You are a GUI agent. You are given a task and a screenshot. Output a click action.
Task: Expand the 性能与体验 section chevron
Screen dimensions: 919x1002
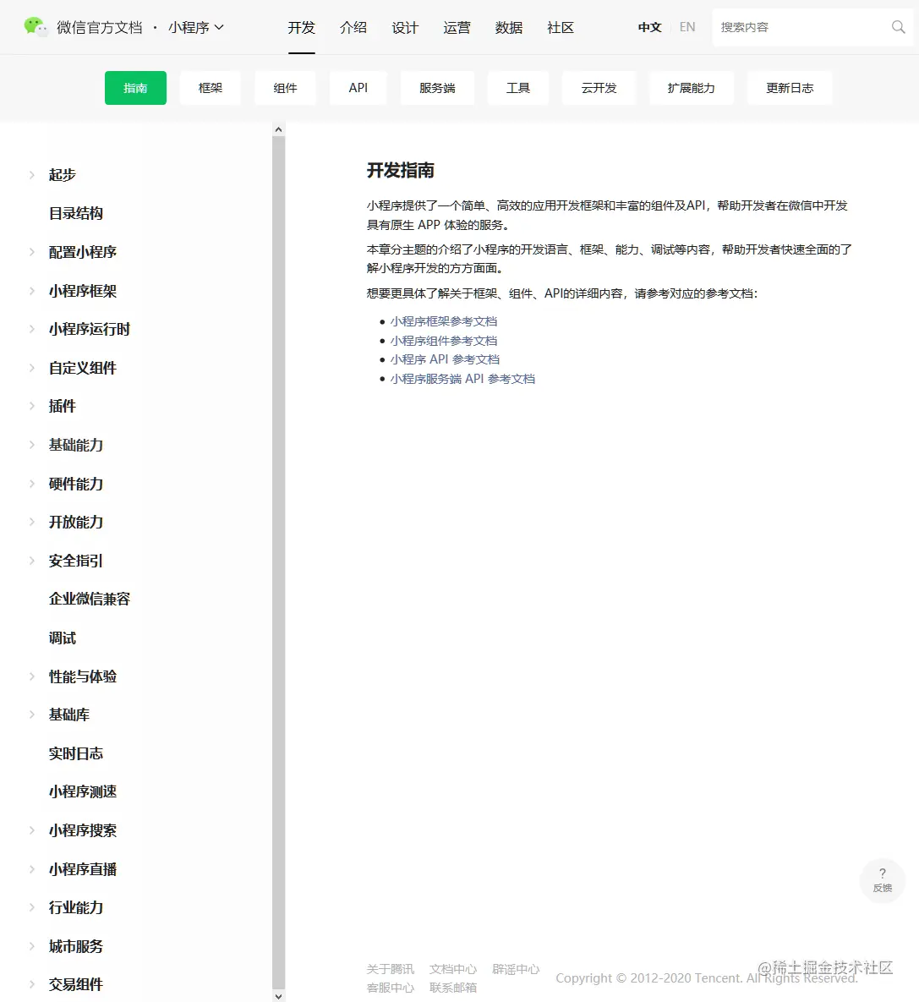[x=32, y=676]
